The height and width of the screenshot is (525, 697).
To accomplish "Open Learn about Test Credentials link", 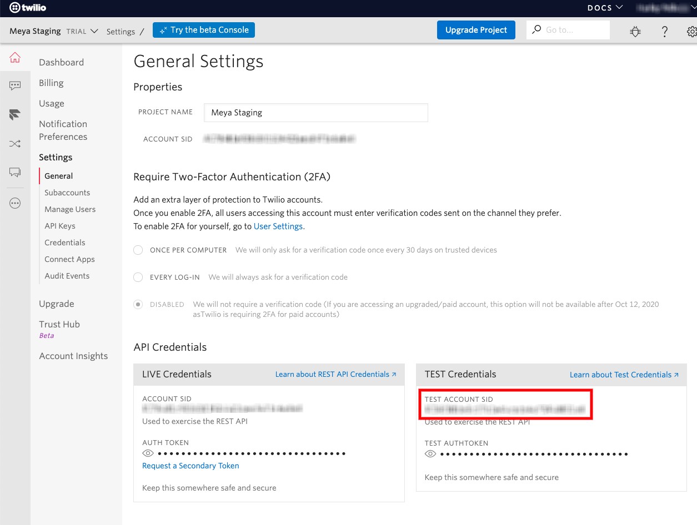I will 624,375.
